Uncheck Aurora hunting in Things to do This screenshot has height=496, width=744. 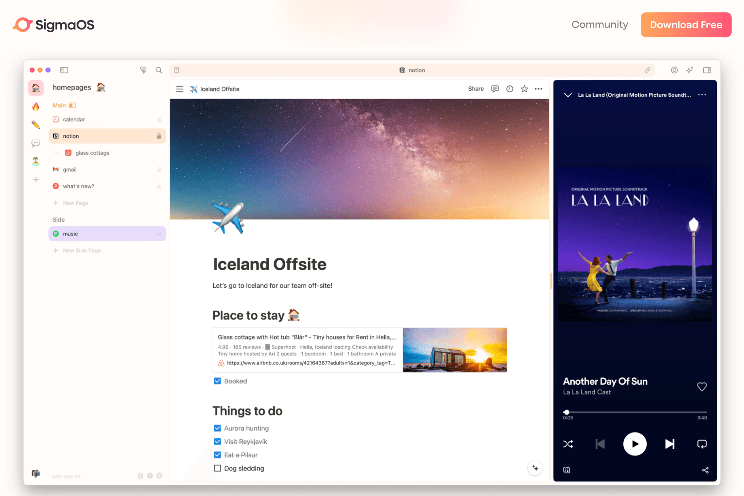click(217, 428)
